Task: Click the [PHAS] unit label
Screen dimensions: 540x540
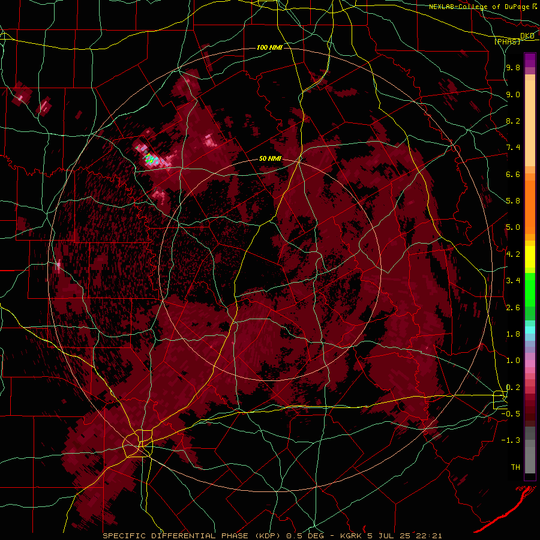Action: [508, 42]
